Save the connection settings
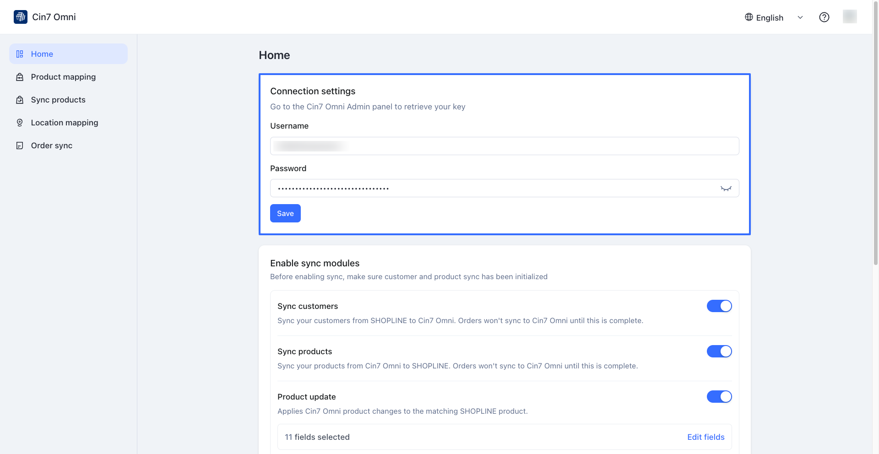 coord(285,213)
